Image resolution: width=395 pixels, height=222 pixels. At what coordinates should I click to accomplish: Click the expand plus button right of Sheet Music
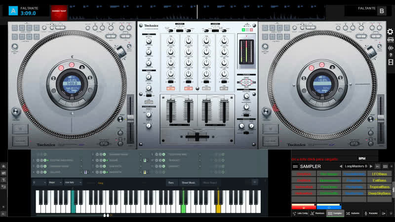(x=255, y=182)
